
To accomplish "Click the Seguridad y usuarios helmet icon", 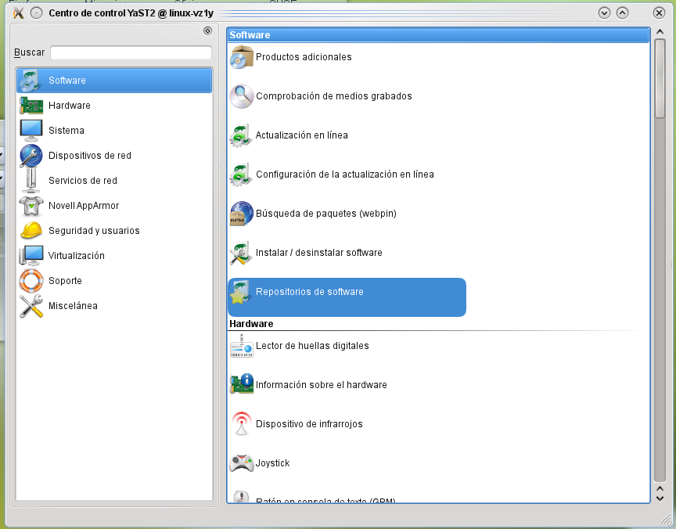I will (31, 231).
